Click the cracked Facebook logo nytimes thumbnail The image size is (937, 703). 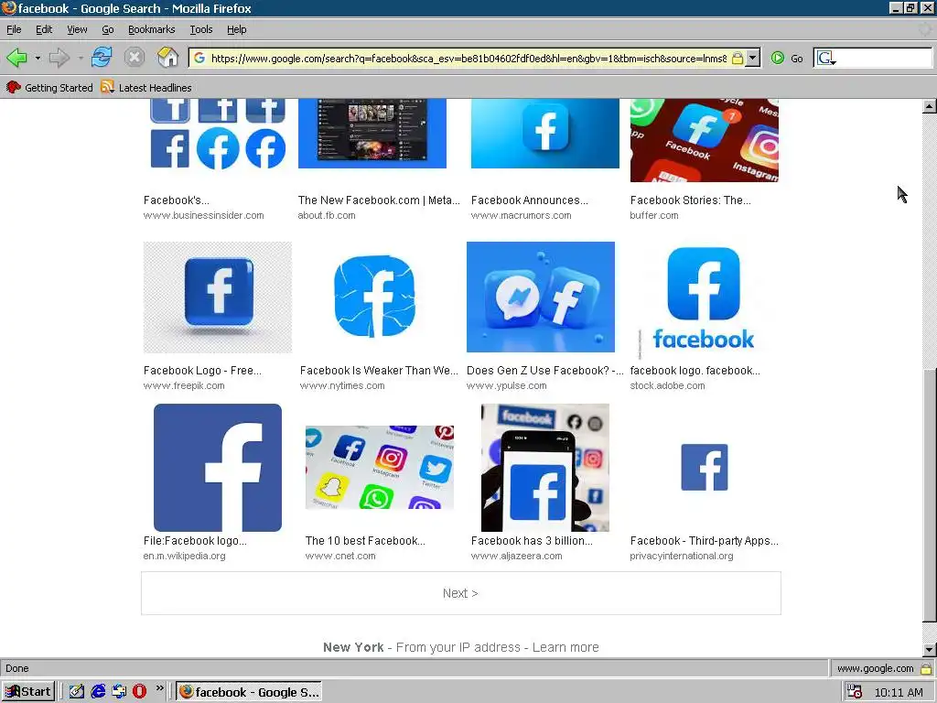pyautogui.click(x=374, y=297)
